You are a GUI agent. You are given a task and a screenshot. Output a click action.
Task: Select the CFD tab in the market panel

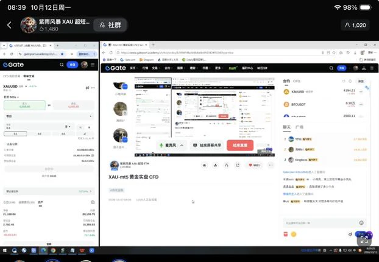[297, 81]
